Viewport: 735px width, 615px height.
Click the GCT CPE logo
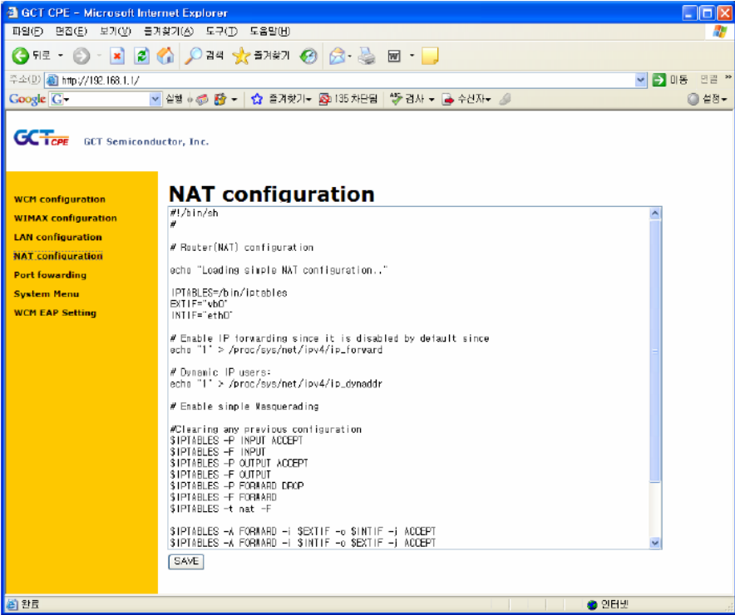(42, 138)
